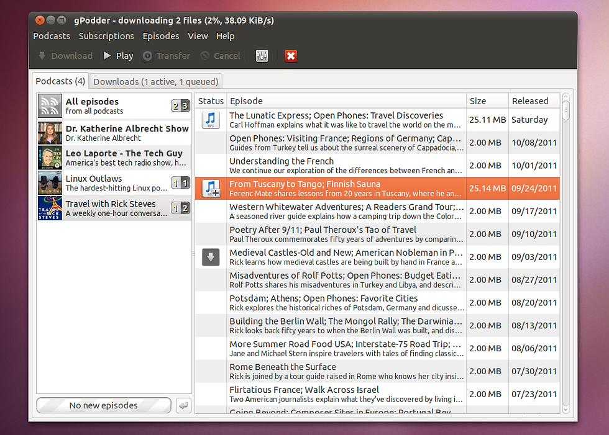Viewport: 609px width, 435px height.
Task: Close the gPodder window
Action: point(40,20)
